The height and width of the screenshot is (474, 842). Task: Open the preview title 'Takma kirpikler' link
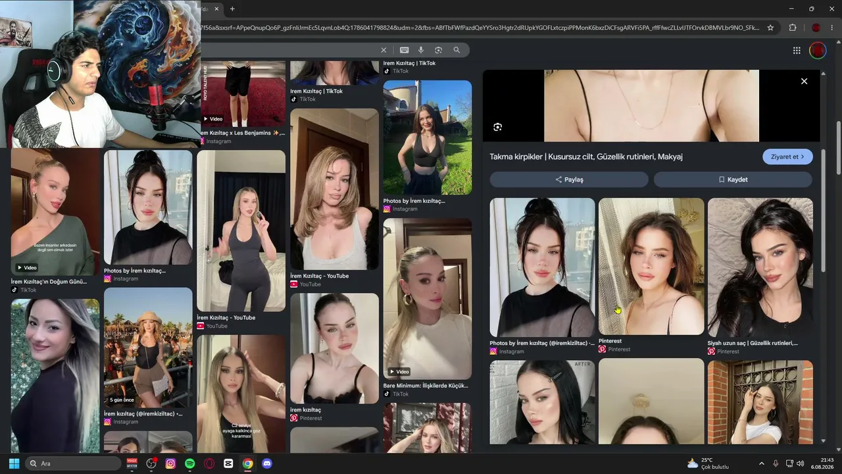(586, 157)
